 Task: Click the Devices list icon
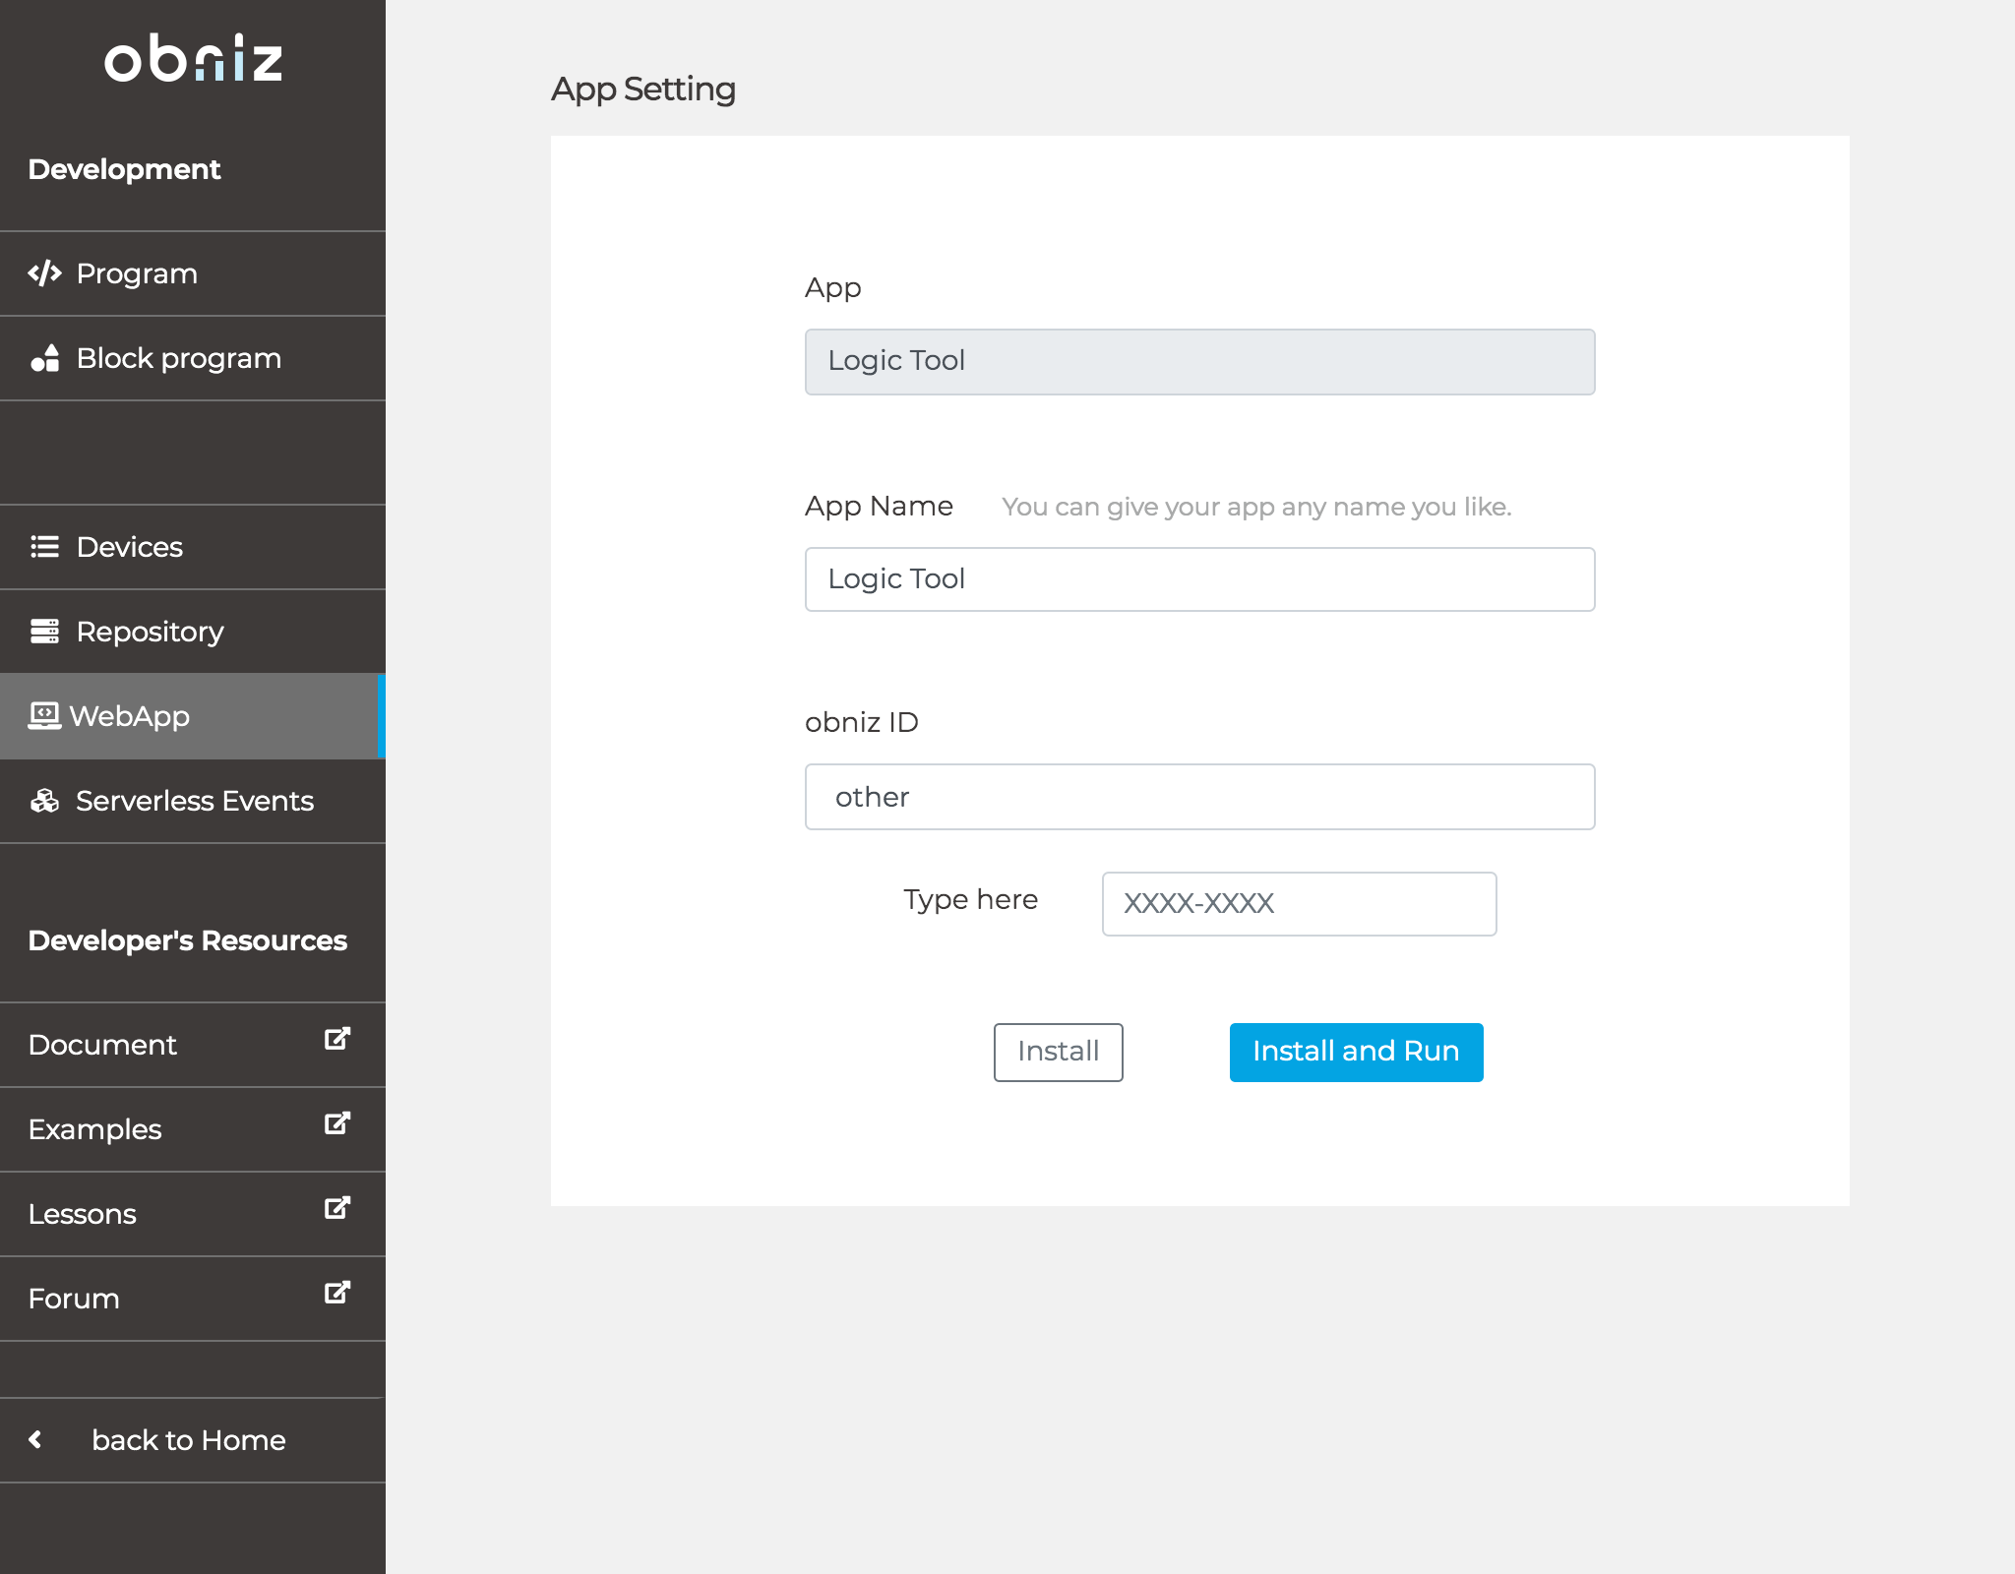click(45, 547)
